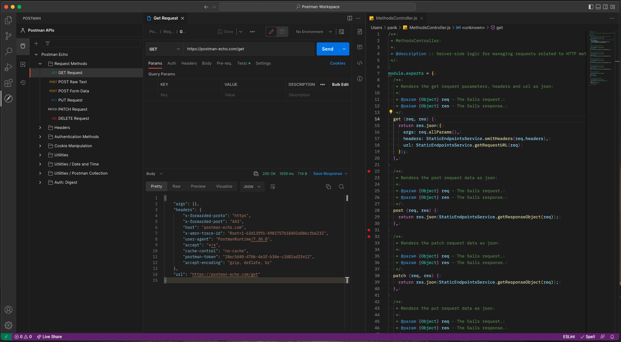Toggle Secondary Side Bar layout icon

[606, 7]
